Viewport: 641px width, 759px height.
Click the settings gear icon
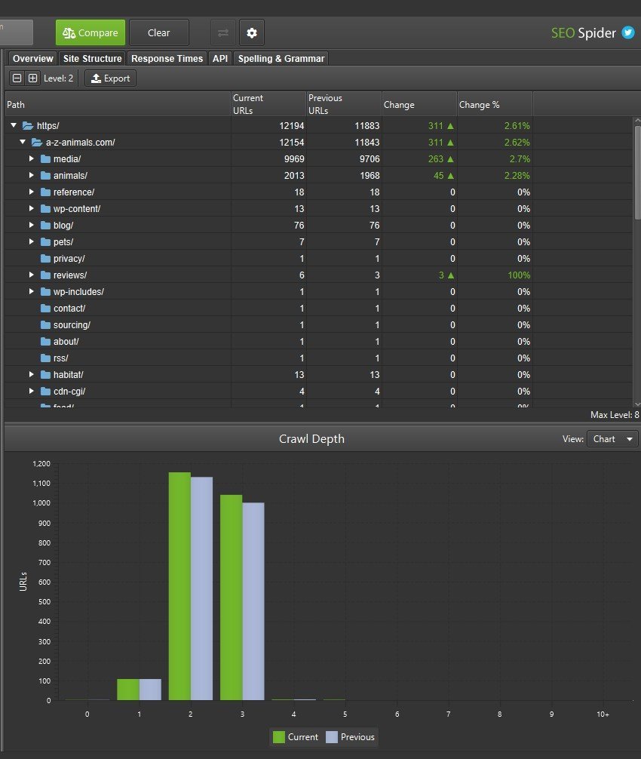pyautogui.click(x=252, y=33)
